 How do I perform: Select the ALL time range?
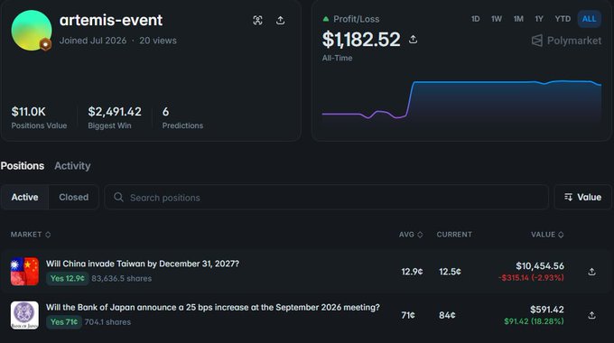[x=589, y=19]
